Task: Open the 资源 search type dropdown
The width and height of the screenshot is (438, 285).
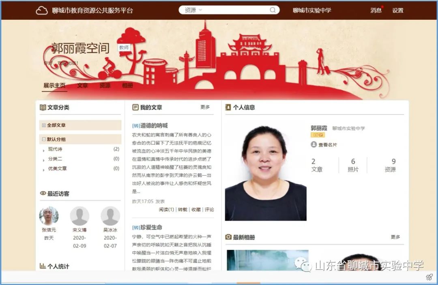Action: coord(193,10)
